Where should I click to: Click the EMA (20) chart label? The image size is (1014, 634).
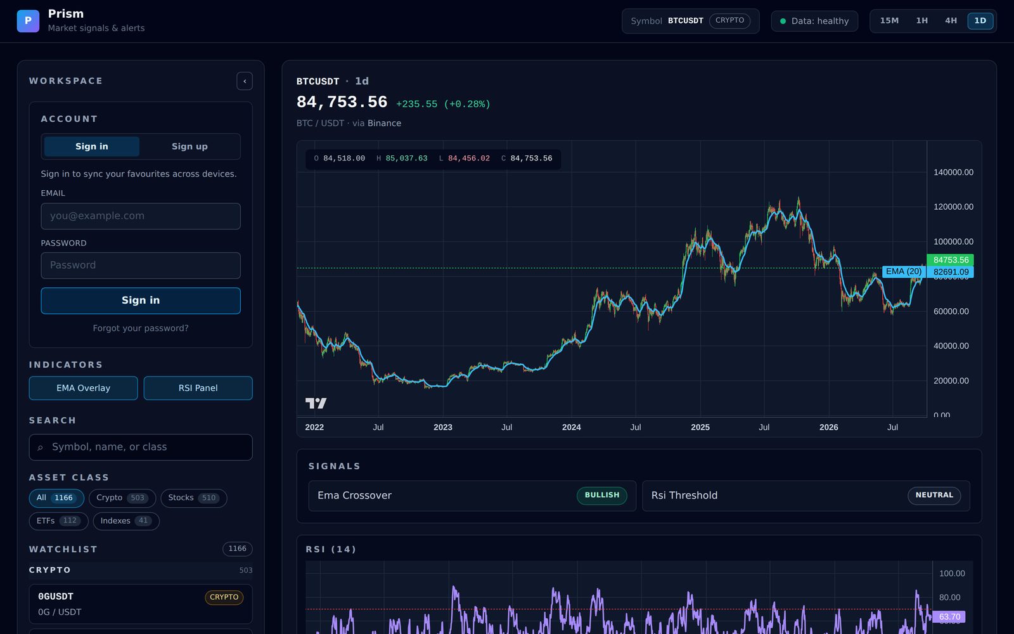pyautogui.click(x=904, y=272)
